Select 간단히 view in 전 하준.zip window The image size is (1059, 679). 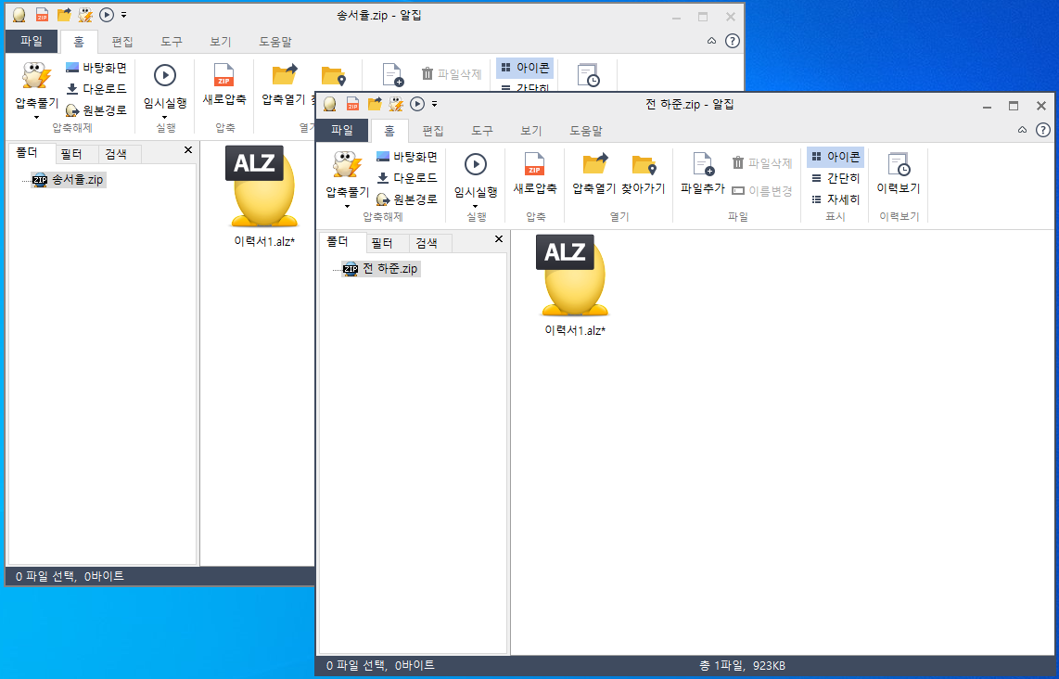(836, 178)
